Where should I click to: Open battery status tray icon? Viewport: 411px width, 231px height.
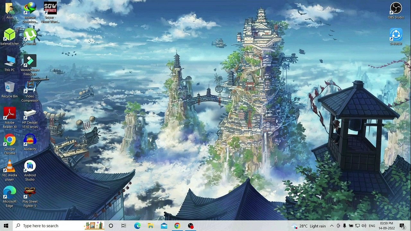point(351,226)
